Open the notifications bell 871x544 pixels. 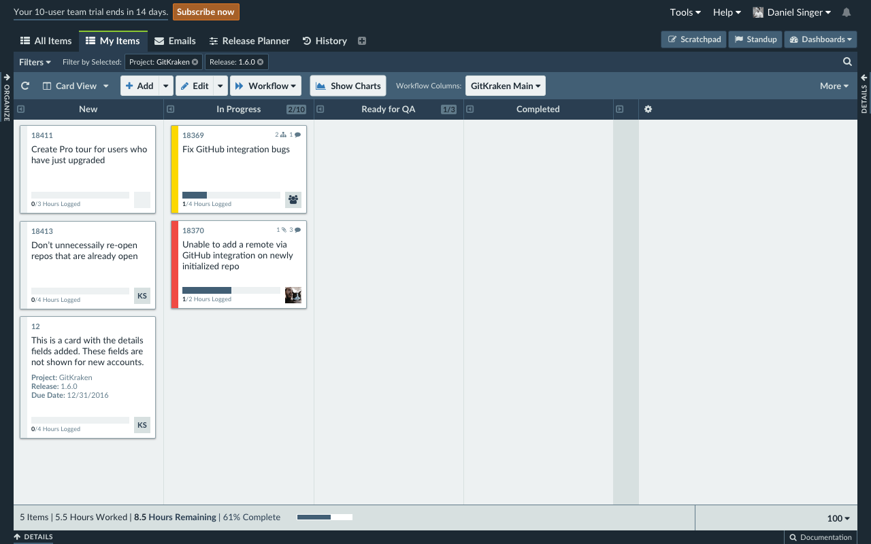click(847, 12)
